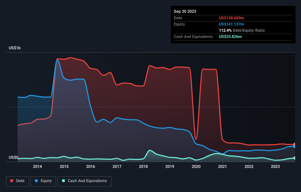
Task: Click the blue Equity legend dot
Action: 36,181
